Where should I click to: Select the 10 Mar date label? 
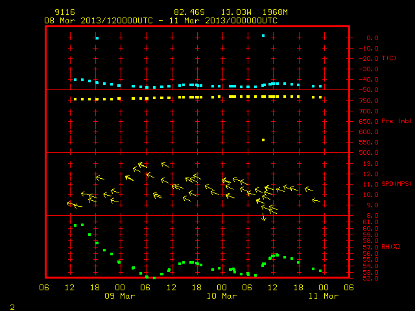coord(222,296)
